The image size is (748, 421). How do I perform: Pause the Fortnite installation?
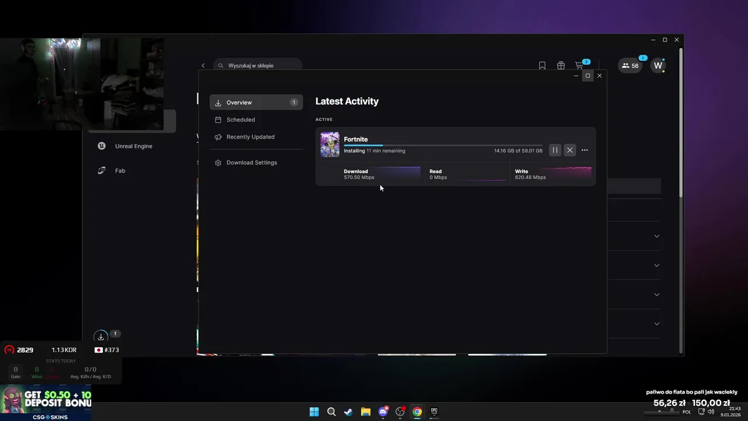coord(555,150)
